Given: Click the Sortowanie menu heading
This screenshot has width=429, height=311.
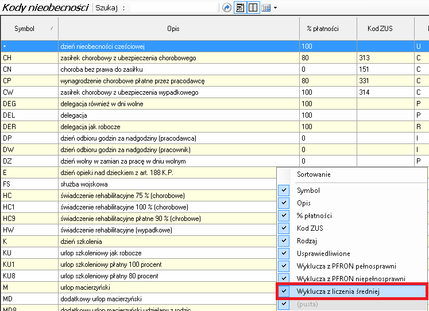Looking at the screenshot, I should pos(314,174).
